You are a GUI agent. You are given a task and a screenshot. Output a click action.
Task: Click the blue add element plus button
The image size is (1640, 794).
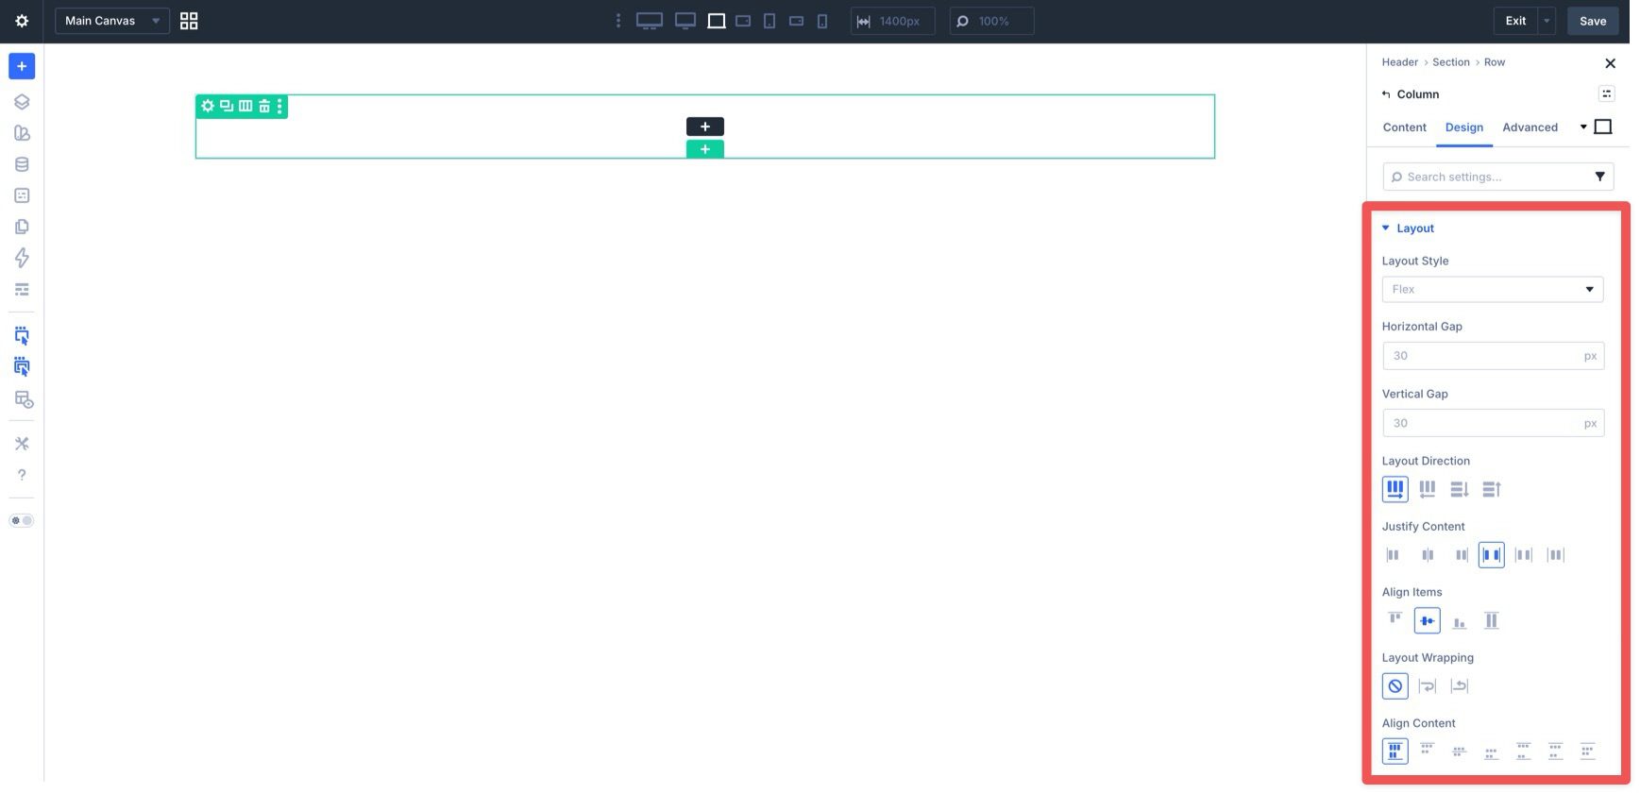[22, 66]
